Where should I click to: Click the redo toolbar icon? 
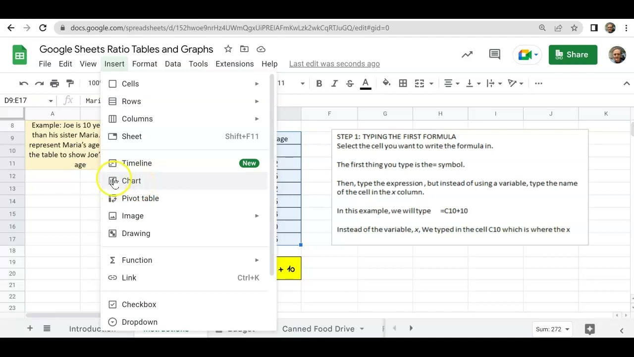pos(39,83)
